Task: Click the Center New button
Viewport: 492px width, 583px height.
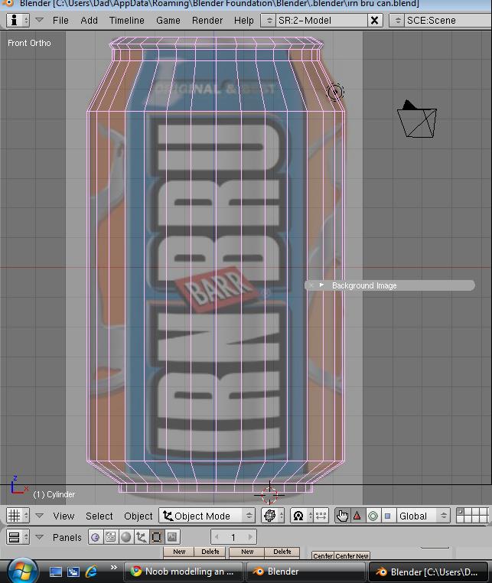Action: pyautogui.click(x=352, y=556)
